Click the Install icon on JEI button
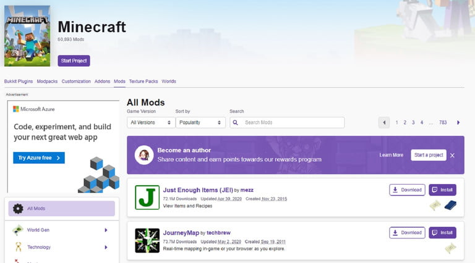Image resolution: width=475 pixels, height=263 pixels. [x=435, y=190]
